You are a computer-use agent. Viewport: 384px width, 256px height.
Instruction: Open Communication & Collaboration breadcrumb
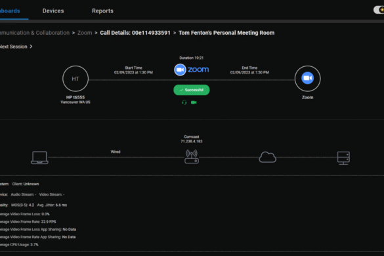[35, 33]
